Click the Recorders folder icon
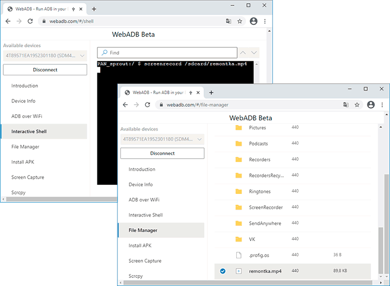This screenshot has height=286, width=390. pos(238,159)
